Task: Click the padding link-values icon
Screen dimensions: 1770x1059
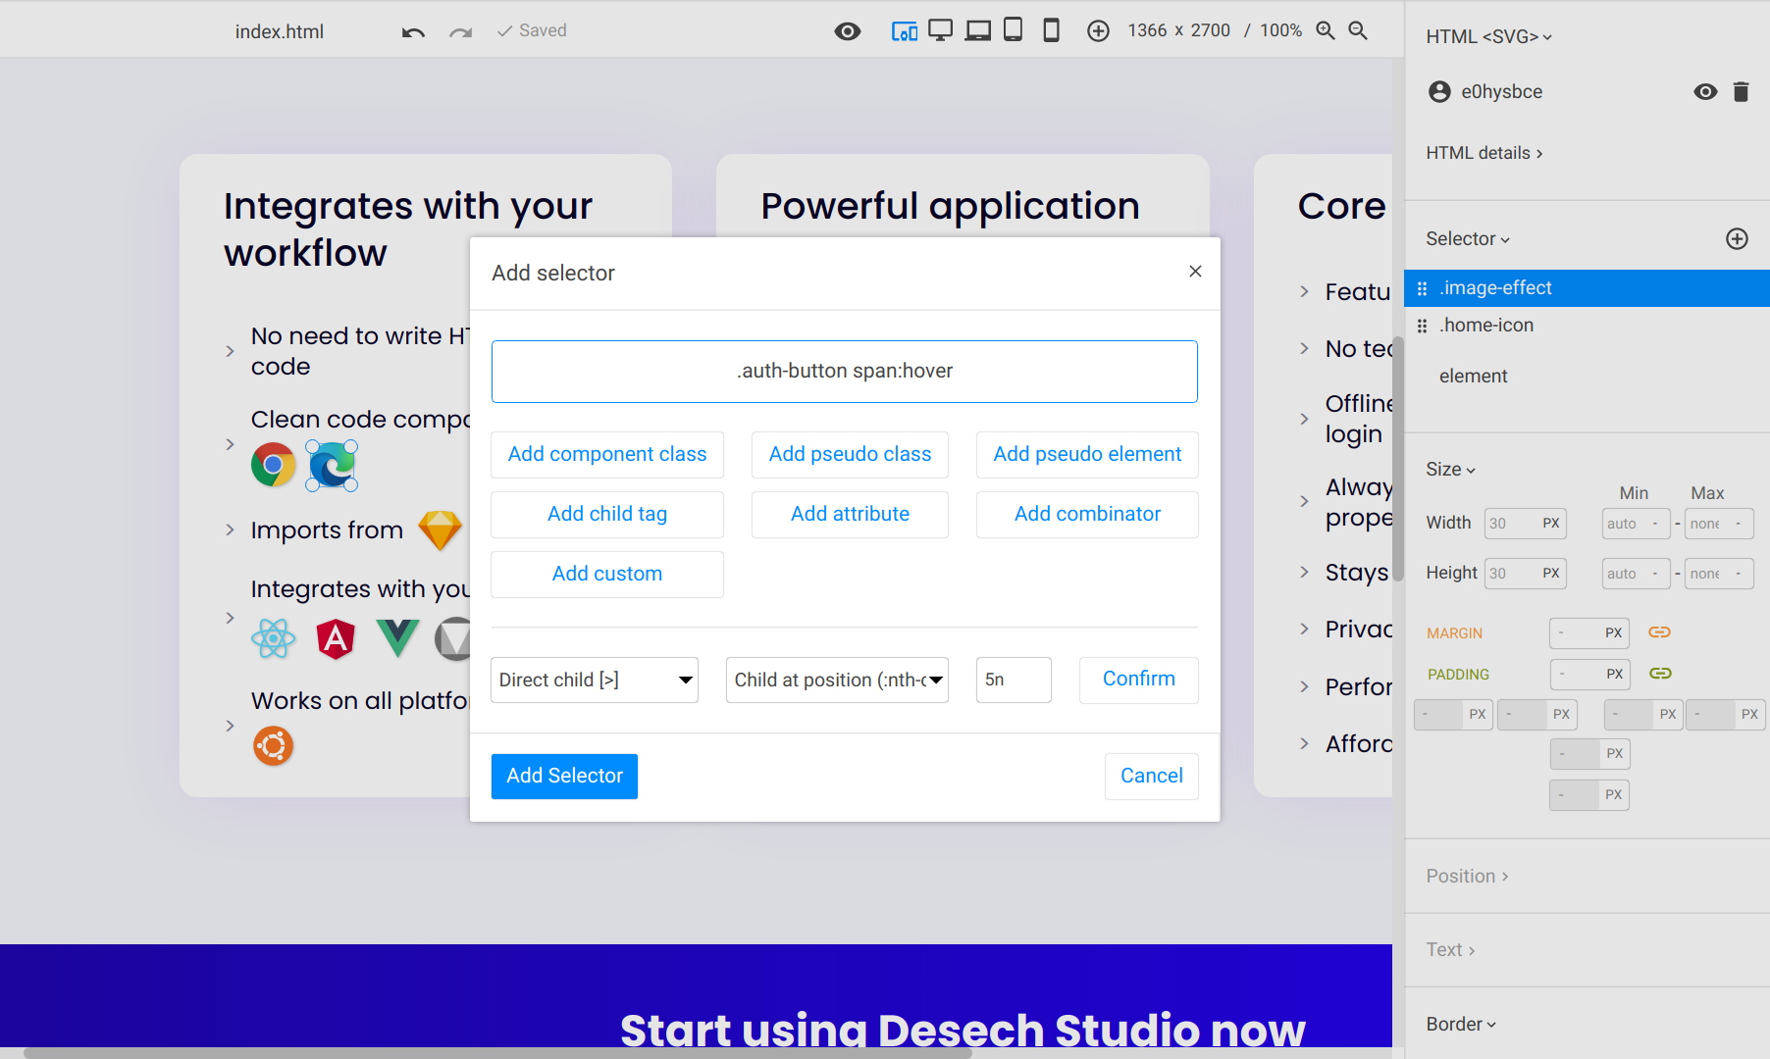Action: click(1660, 674)
